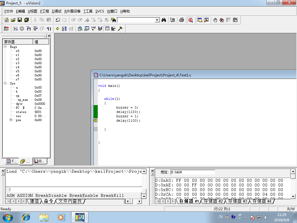Toggle Code Coverage icon
Screen dimensions: 297x223
tap(93, 29)
